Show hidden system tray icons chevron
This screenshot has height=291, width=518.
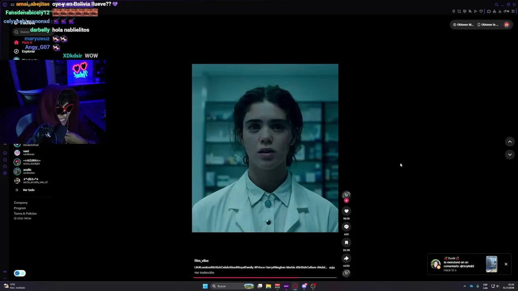tap(465, 286)
